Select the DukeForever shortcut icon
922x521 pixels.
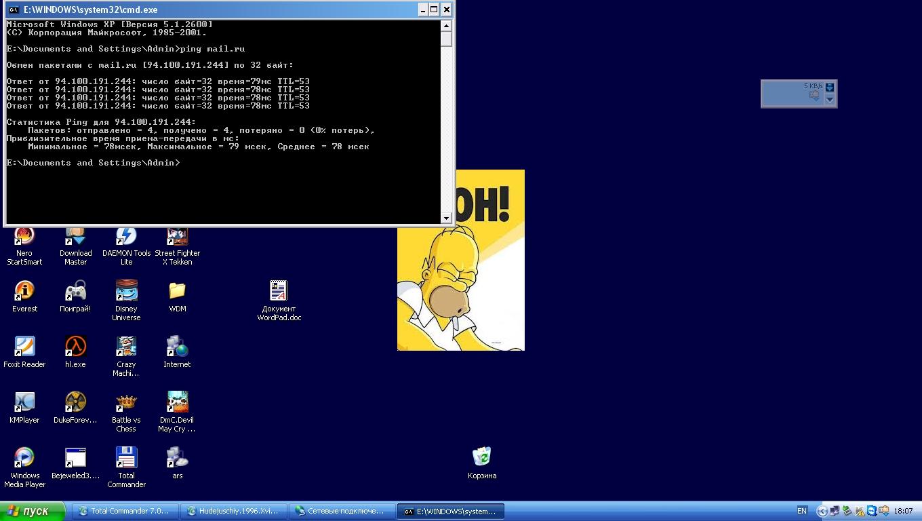point(75,408)
